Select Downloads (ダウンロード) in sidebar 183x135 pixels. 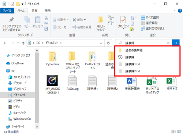point(17,83)
